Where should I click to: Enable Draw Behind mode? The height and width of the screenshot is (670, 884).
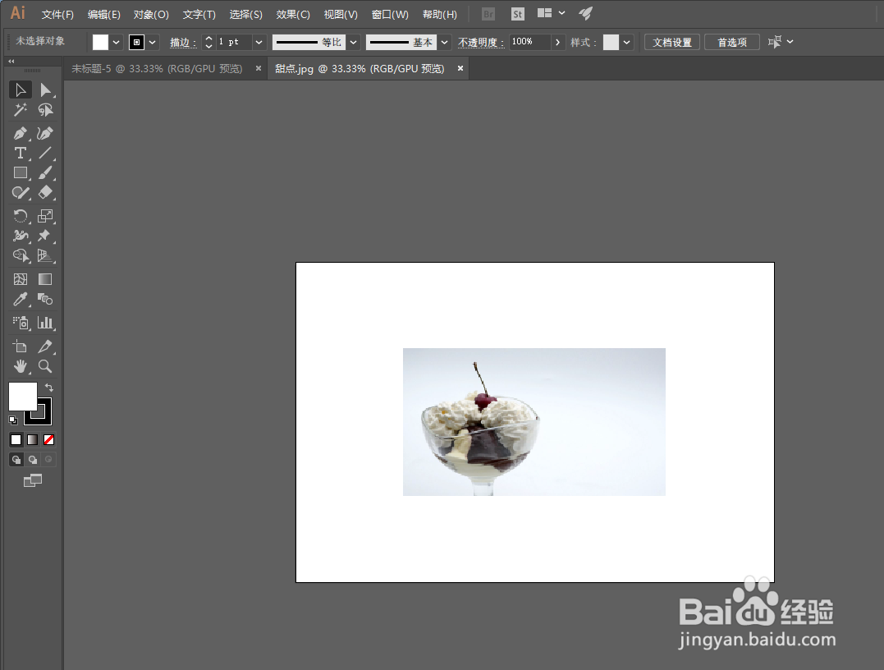point(33,460)
